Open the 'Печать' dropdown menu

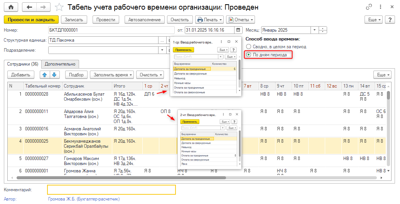[x=209, y=19]
